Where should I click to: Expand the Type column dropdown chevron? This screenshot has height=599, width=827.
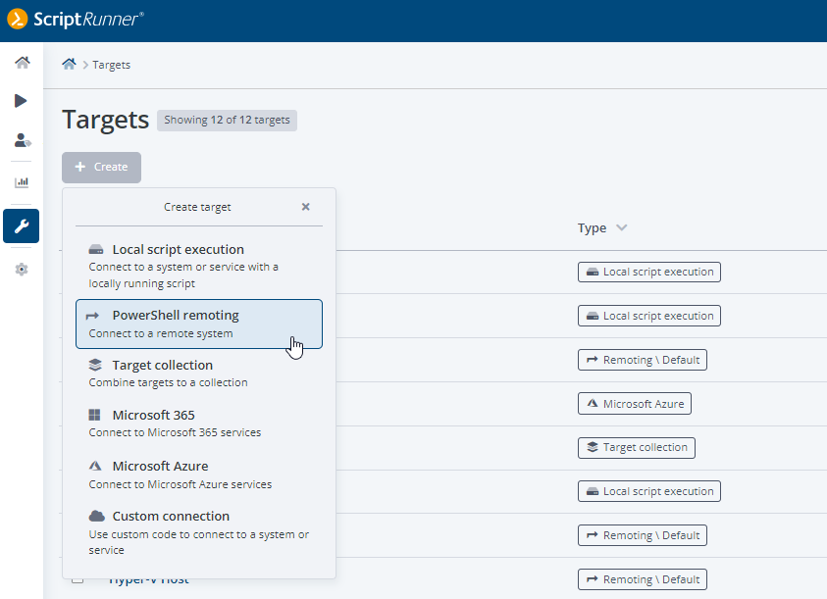(x=622, y=227)
